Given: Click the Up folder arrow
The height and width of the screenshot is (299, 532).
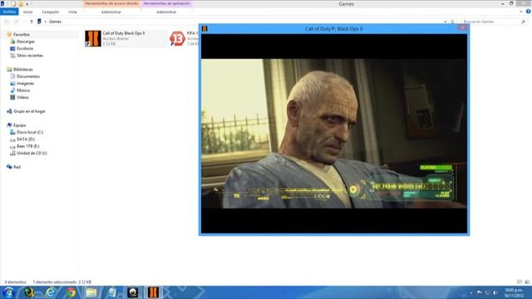Looking at the screenshot, I should click(x=32, y=22).
